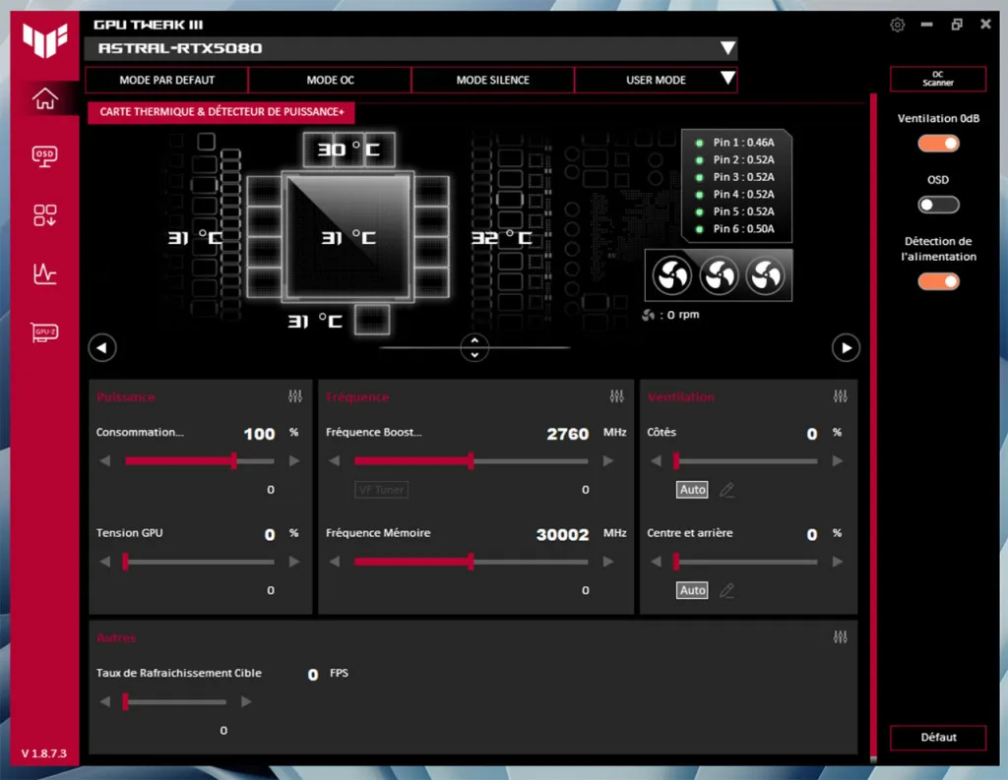Disable the Détection de l'alimentation toggle
Image resolution: width=1008 pixels, height=780 pixels.
coord(938,281)
